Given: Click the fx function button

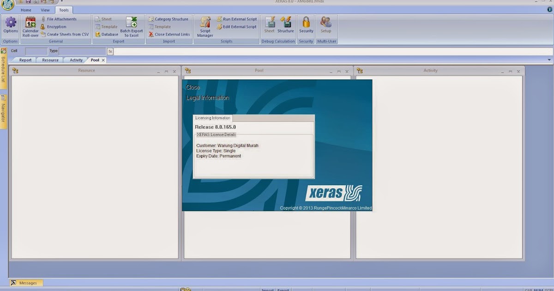Looking at the screenshot, I should [x=110, y=51].
